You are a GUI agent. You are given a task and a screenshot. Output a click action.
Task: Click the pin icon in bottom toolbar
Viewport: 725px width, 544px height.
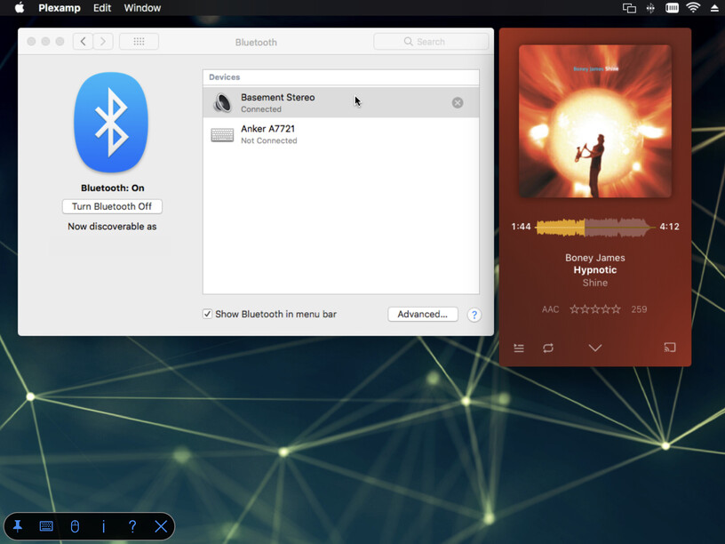click(x=18, y=526)
